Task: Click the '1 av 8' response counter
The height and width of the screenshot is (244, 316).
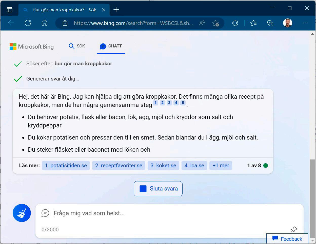Action: (x=254, y=166)
